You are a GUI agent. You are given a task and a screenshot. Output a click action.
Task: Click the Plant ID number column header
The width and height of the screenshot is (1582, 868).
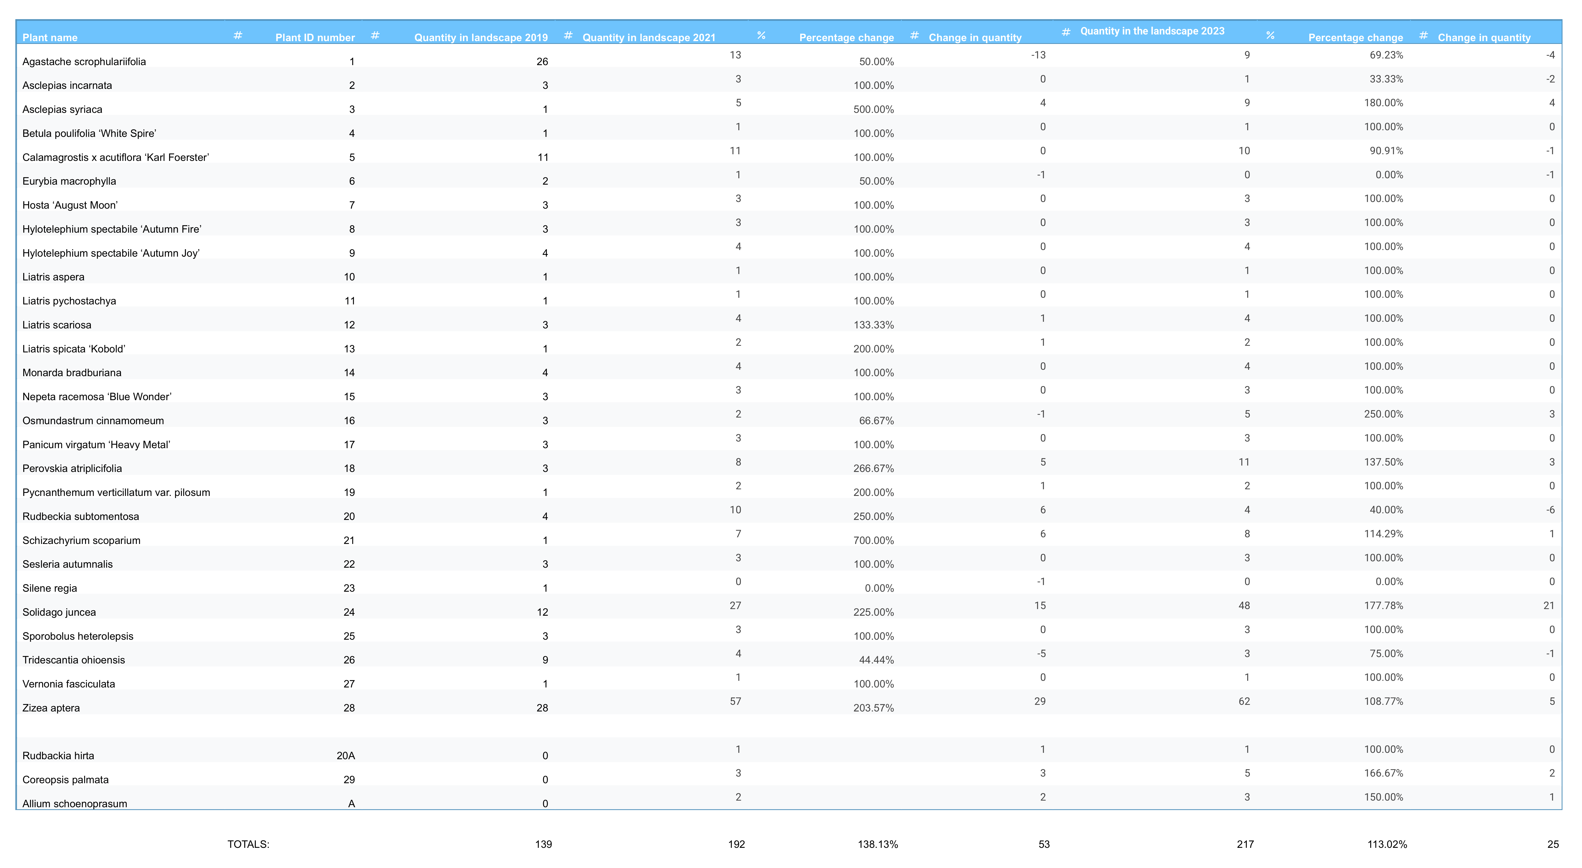[315, 38]
